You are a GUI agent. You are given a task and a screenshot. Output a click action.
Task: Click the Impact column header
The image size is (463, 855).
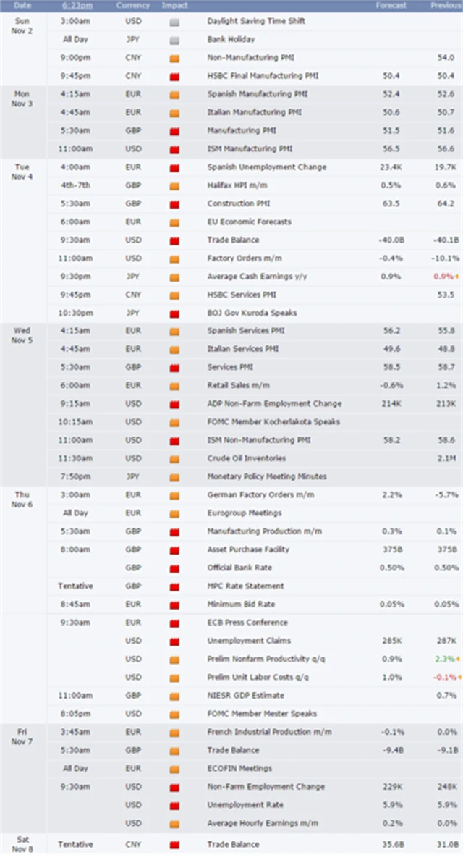[174, 6]
